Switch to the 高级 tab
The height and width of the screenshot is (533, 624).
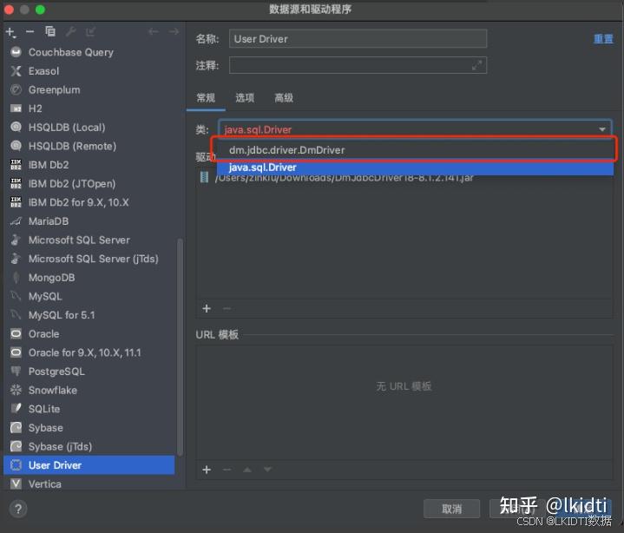coord(284,97)
